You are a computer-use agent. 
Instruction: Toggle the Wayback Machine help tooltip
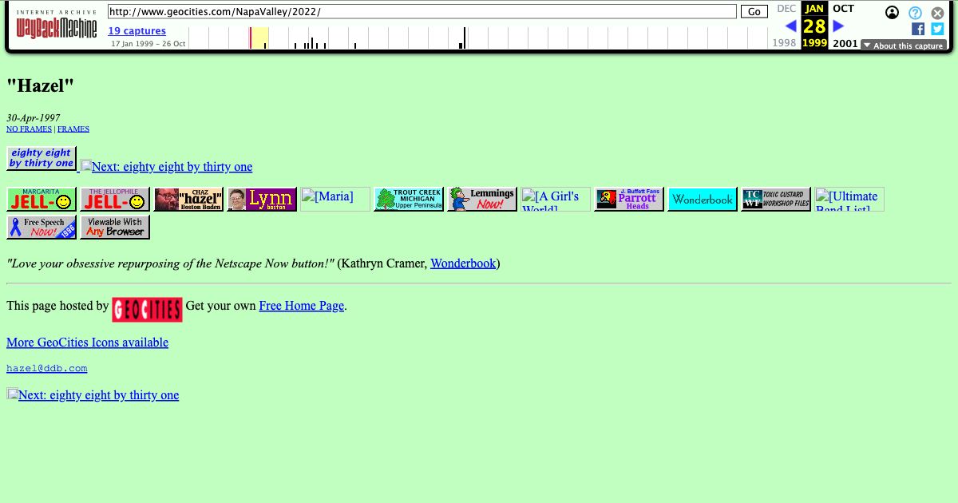click(x=915, y=13)
